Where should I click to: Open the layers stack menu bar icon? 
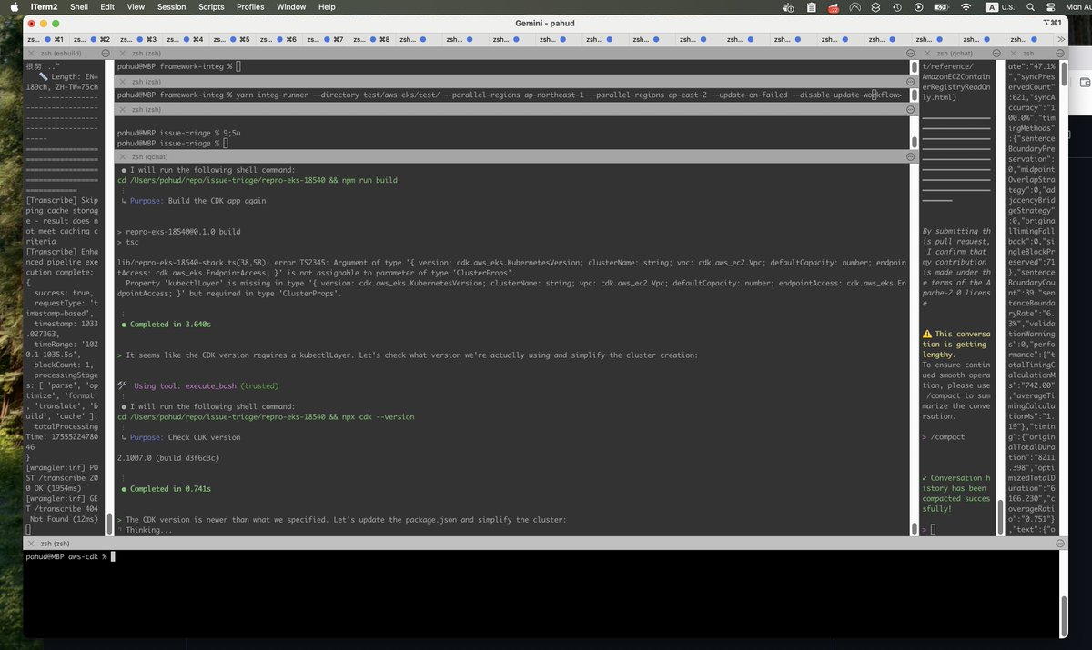pyautogui.click(x=876, y=6)
